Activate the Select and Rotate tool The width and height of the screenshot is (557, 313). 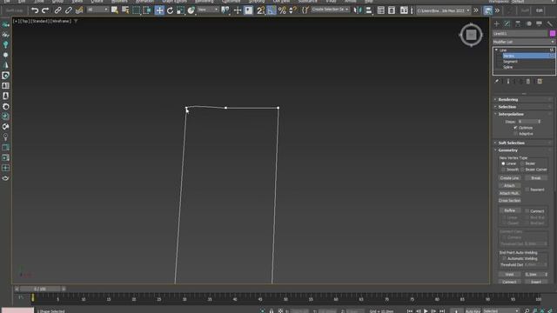[x=170, y=10]
